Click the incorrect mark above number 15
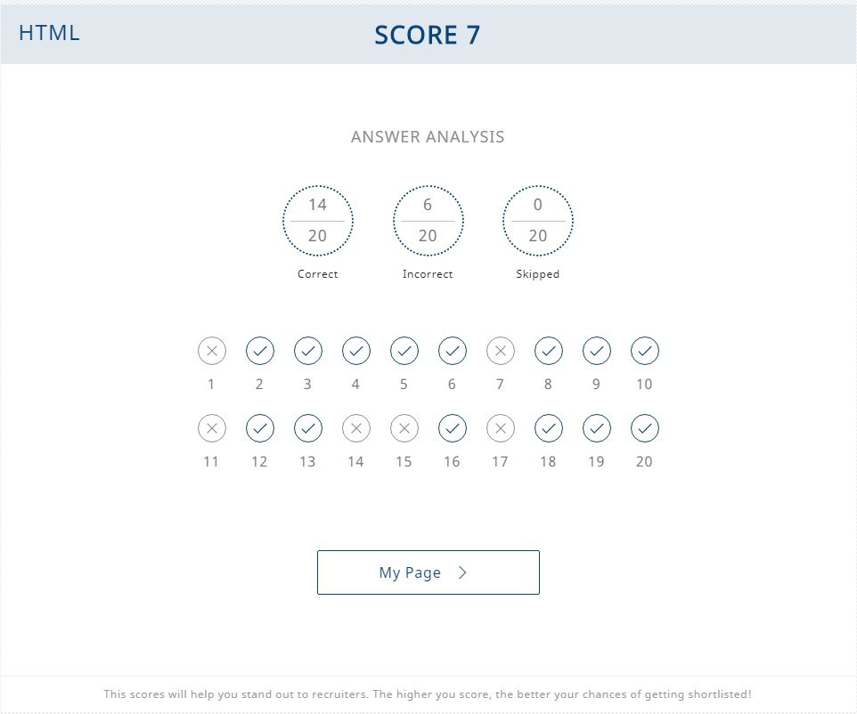The image size is (857, 714). click(404, 428)
